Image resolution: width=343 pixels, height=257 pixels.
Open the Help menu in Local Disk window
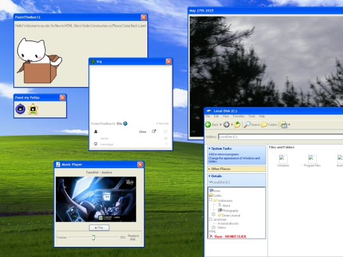point(262,116)
